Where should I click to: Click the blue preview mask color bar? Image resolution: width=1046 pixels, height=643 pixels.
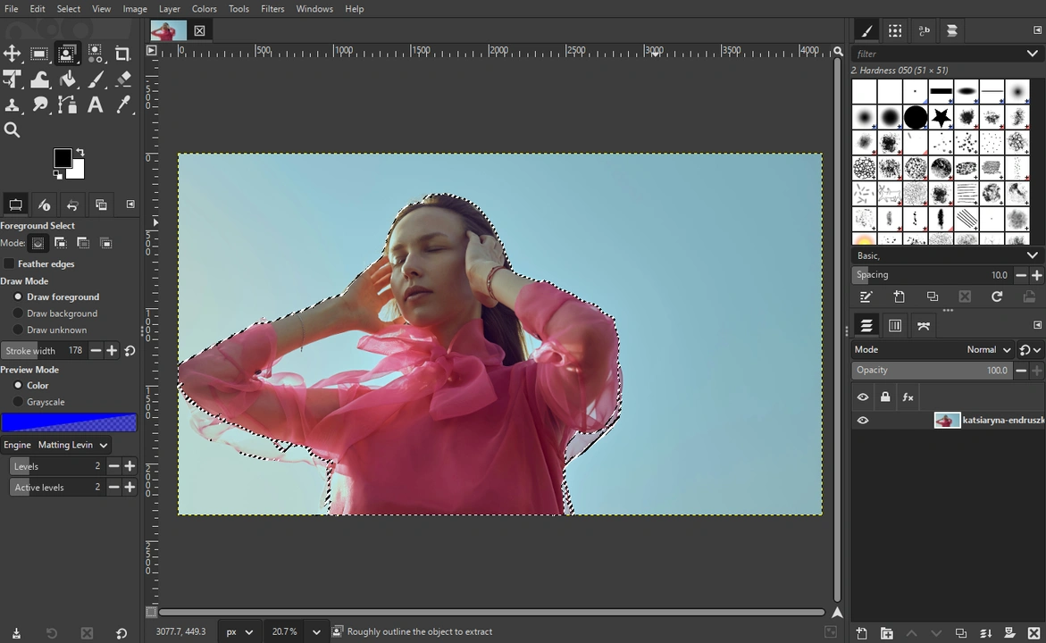(69, 422)
